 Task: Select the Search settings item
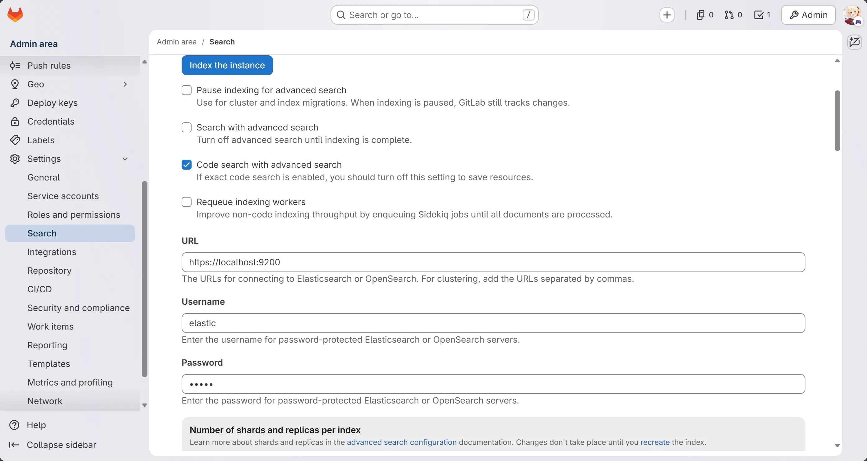(70, 233)
